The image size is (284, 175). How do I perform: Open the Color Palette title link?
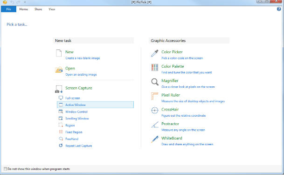coord(173,66)
